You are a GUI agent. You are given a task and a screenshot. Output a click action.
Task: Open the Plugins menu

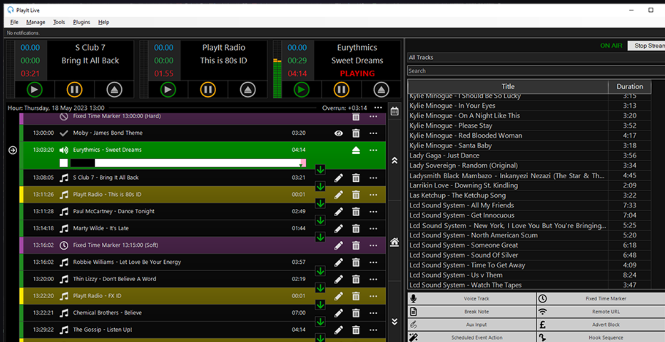81,22
